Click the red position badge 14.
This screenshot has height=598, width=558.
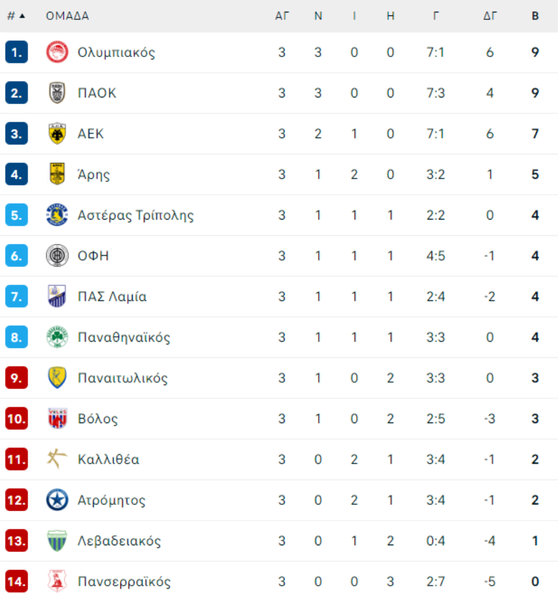click(16, 582)
